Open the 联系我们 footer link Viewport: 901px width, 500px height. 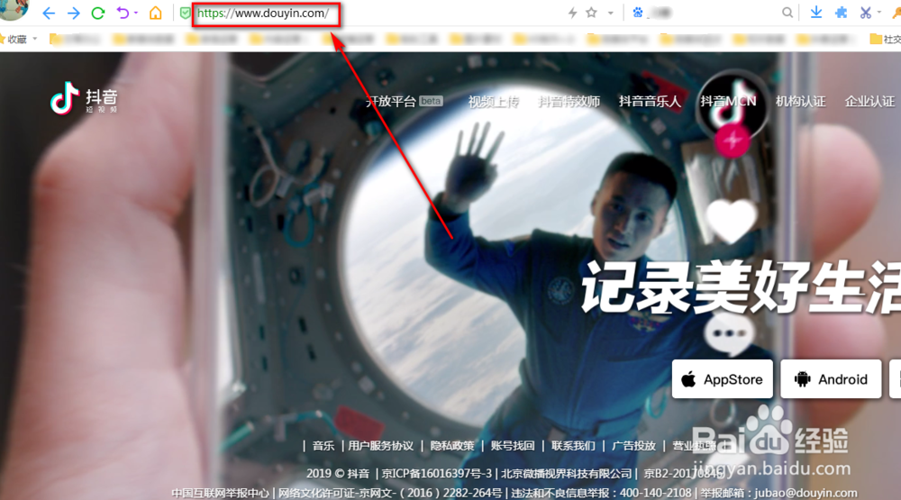573,446
